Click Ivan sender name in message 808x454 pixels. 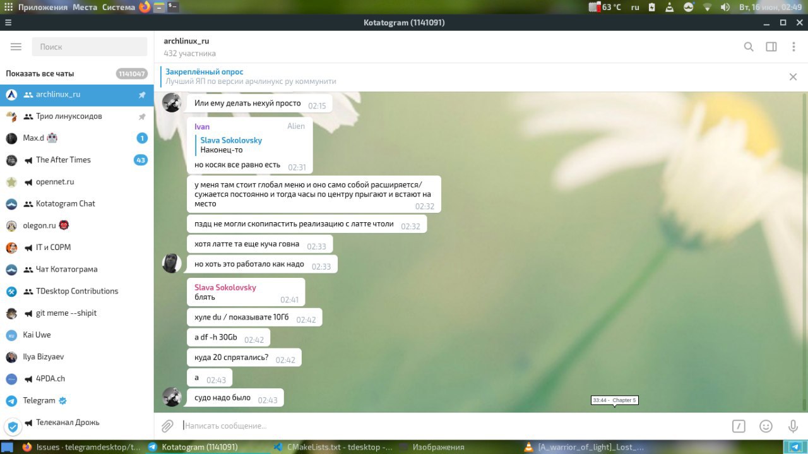point(202,127)
